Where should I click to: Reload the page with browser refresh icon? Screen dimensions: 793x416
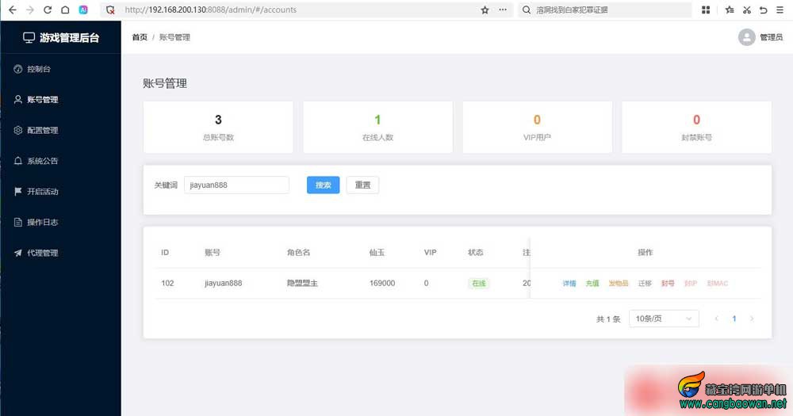click(x=48, y=10)
